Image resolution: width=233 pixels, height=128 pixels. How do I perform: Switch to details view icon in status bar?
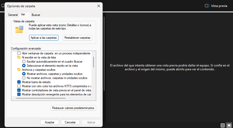[223, 125]
